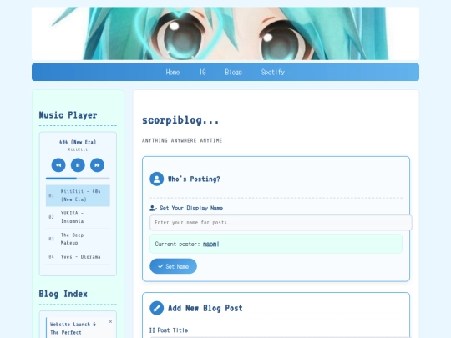Confirm with the Set Name button
This screenshot has height=338, width=451.
pyautogui.click(x=173, y=266)
